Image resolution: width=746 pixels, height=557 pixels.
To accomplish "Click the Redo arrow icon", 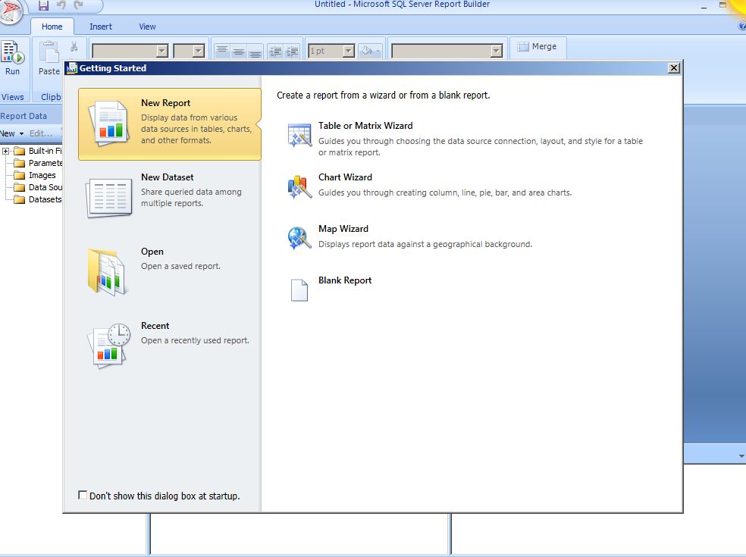I will click(78, 5).
